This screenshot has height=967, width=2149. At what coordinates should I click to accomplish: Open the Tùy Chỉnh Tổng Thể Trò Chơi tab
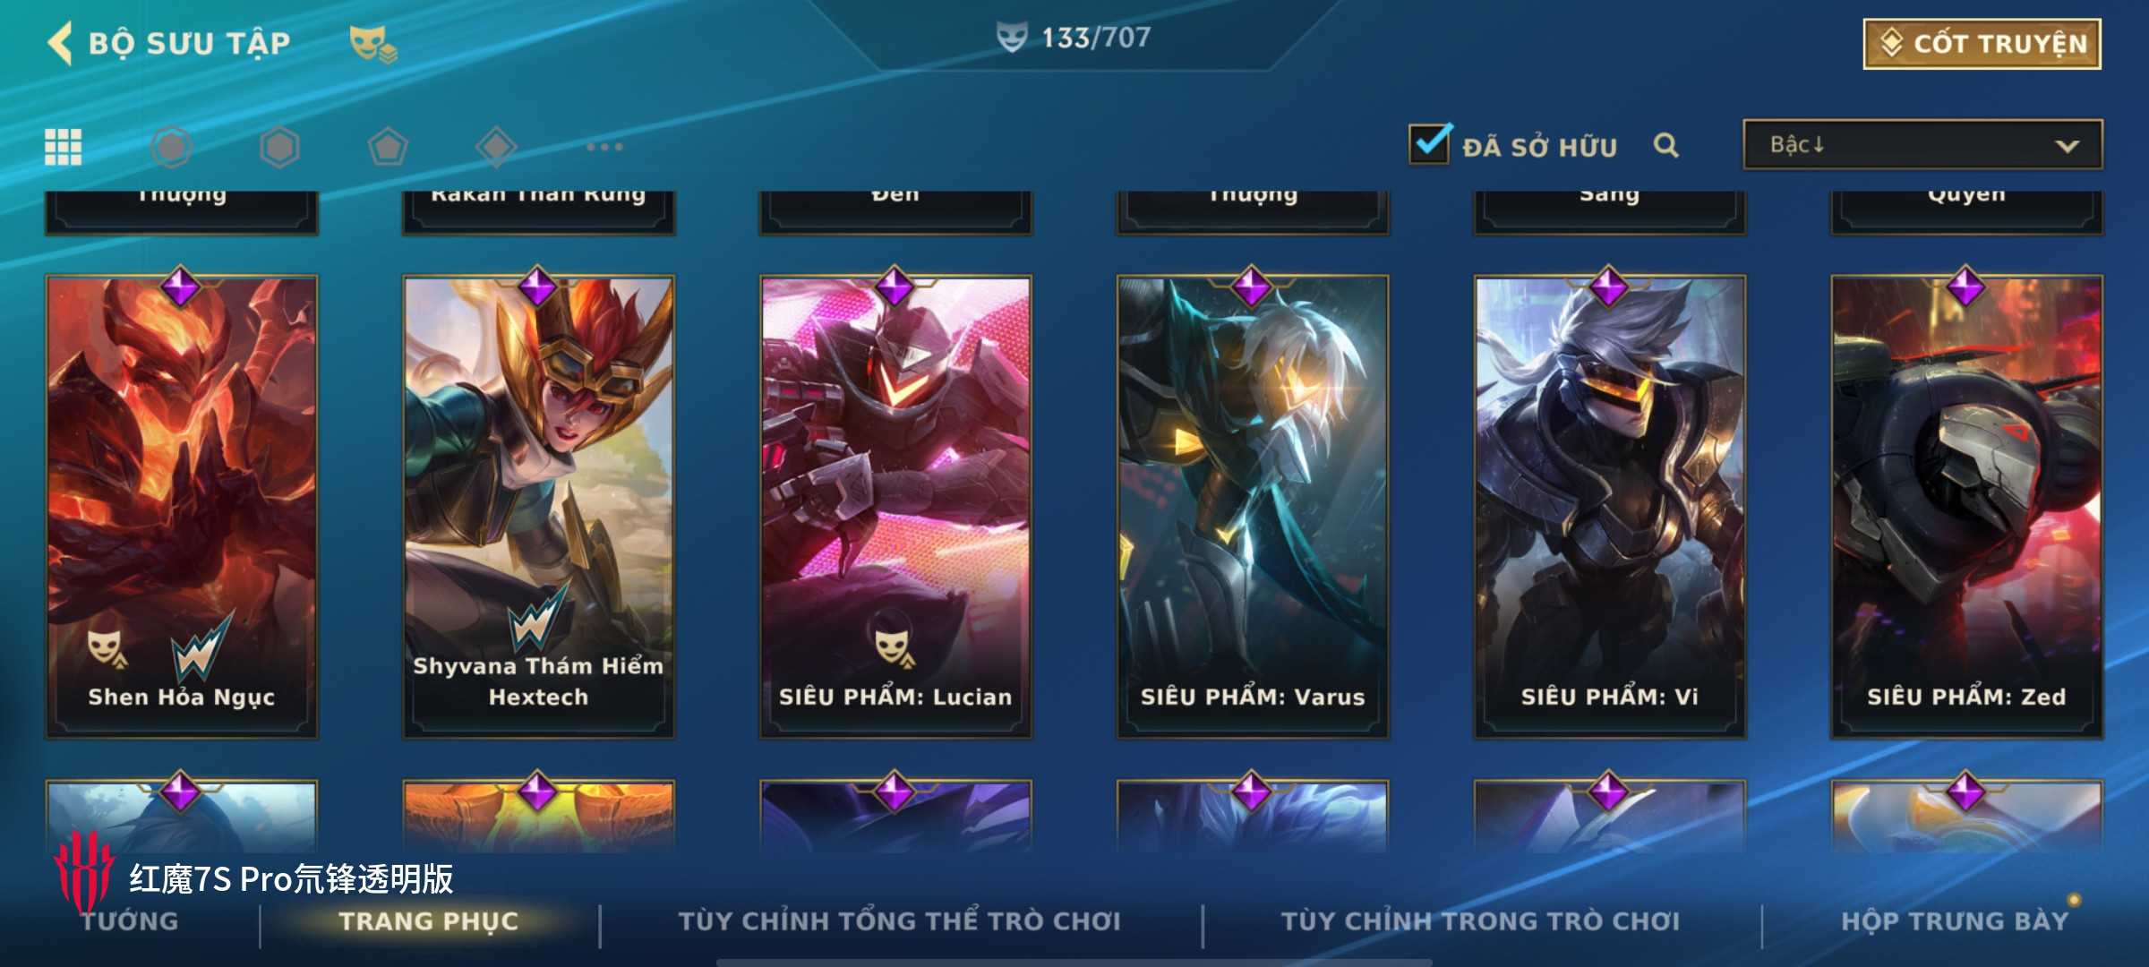pos(900,920)
